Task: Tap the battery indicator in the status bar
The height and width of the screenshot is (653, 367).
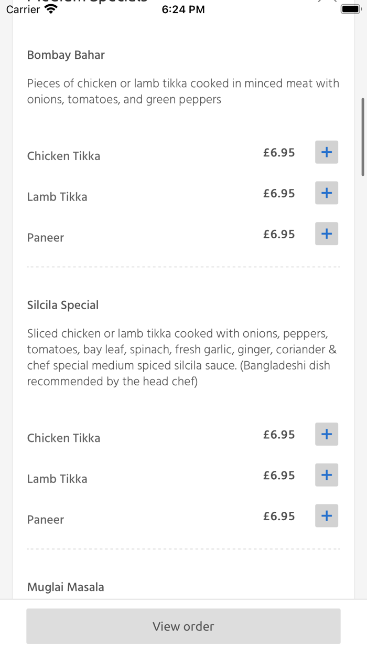Action: point(349,8)
